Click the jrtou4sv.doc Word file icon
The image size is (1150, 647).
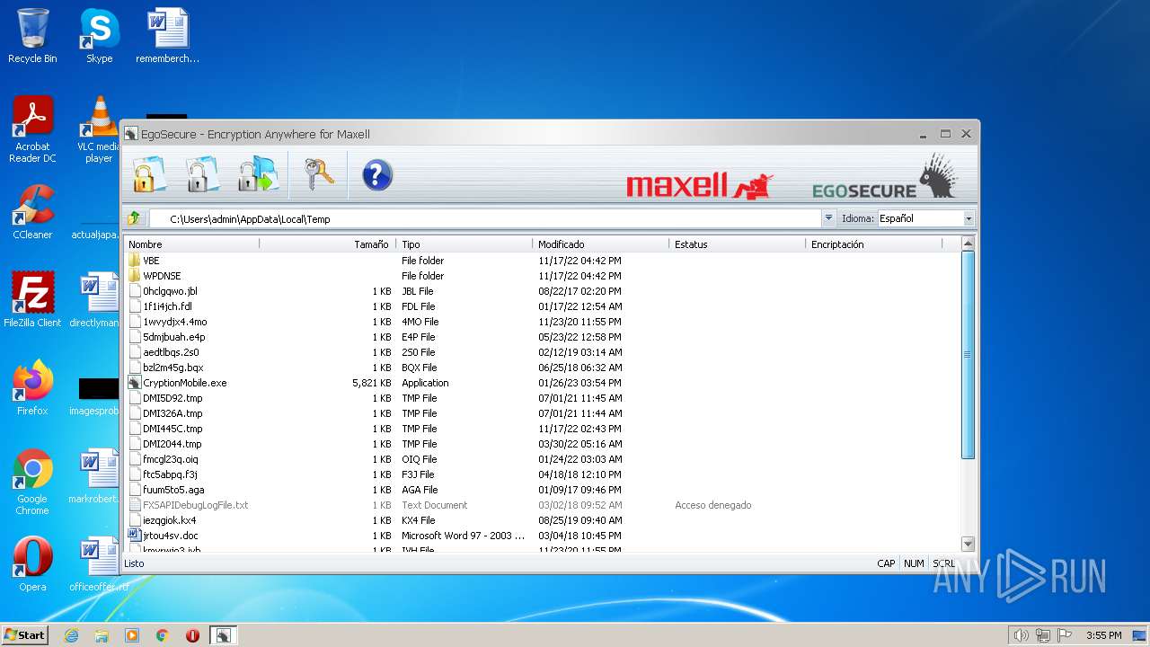point(135,536)
